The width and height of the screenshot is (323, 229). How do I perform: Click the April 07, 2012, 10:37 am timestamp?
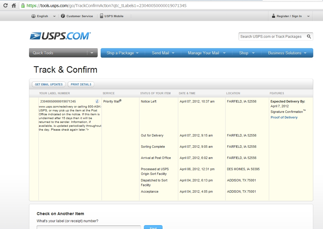coord(197,101)
